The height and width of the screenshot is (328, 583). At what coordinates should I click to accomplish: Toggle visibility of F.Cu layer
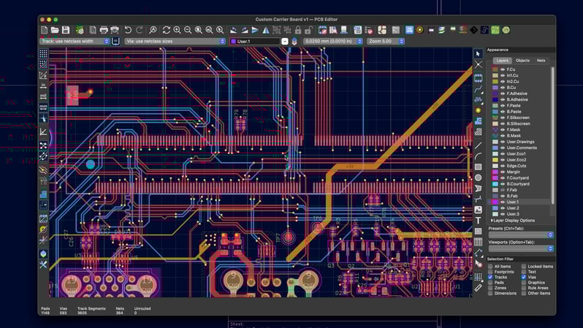[503, 69]
